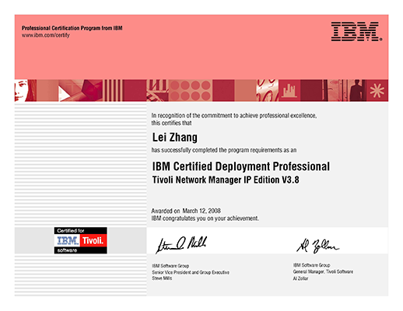This screenshot has width=403, height=311.
Task: Click the bar chart tile in banner
Action: click(289, 90)
